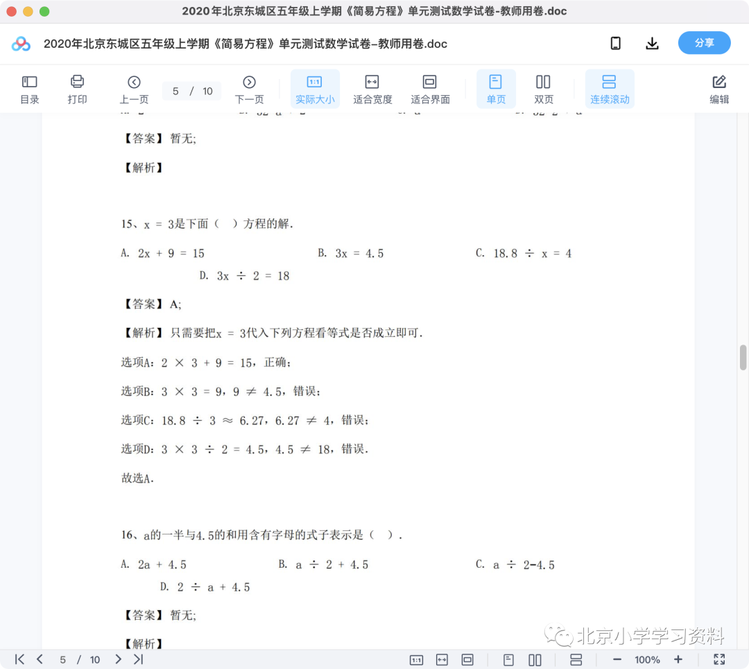Click bottom bar fit window icon
This screenshot has width=749, height=669.
[467, 660]
